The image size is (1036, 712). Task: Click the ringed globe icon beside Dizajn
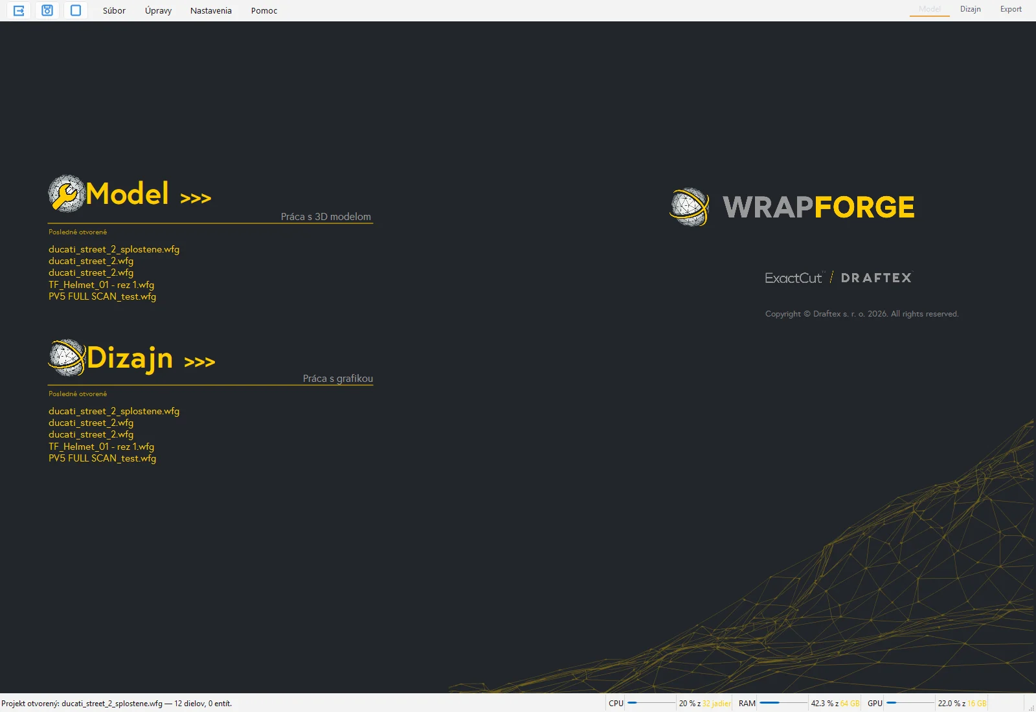(67, 357)
